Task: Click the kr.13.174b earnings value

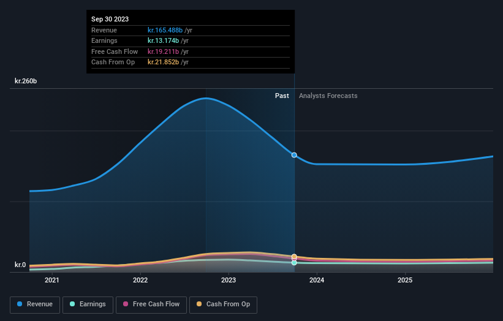Action: click(164, 40)
